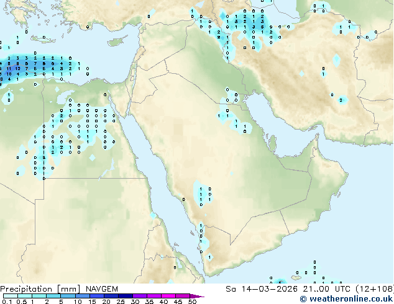Click the legend label '50'
Screen dimensions: 394x304
click(193, 302)
